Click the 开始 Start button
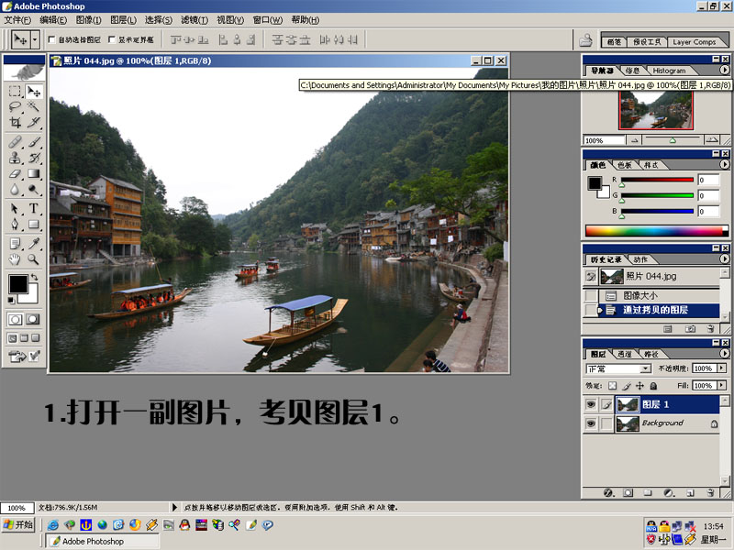Viewport: 734px width, 550px height. [18, 525]
